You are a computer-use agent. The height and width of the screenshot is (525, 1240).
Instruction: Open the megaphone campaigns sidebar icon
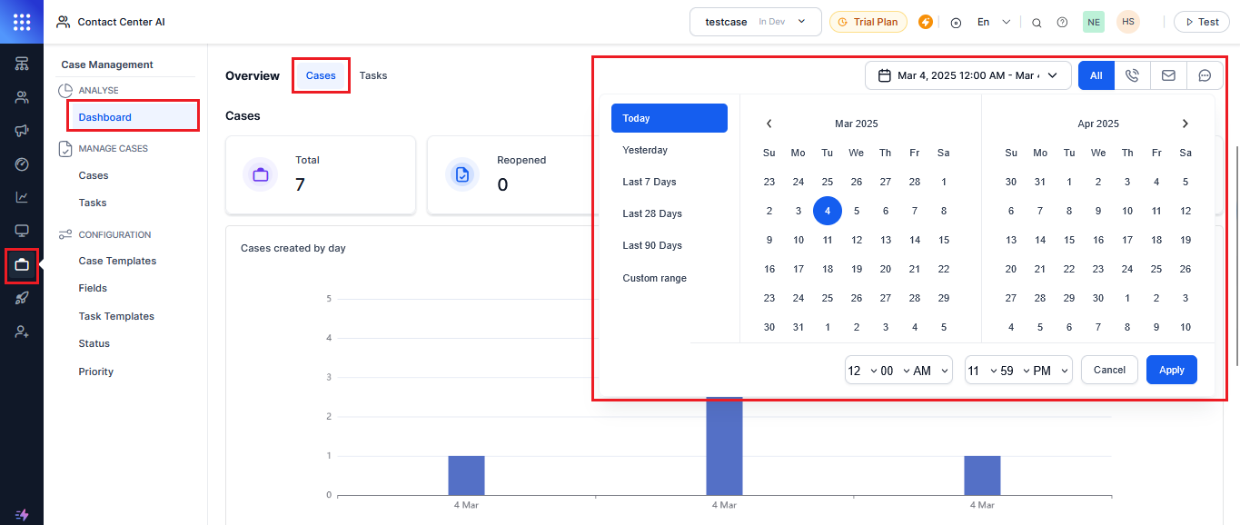(22, 130)
